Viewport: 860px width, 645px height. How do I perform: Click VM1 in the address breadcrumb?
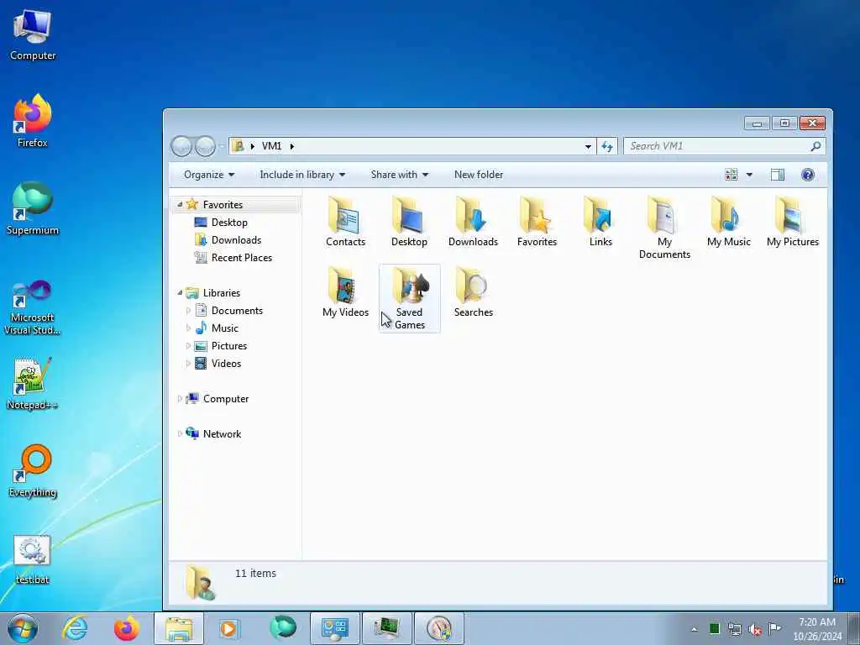pos(271,146)
